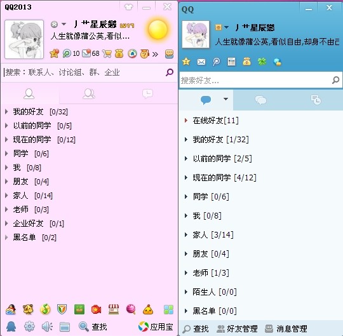Open main menu penguin icon
The image size is (343, 336).
pos(11,327)
